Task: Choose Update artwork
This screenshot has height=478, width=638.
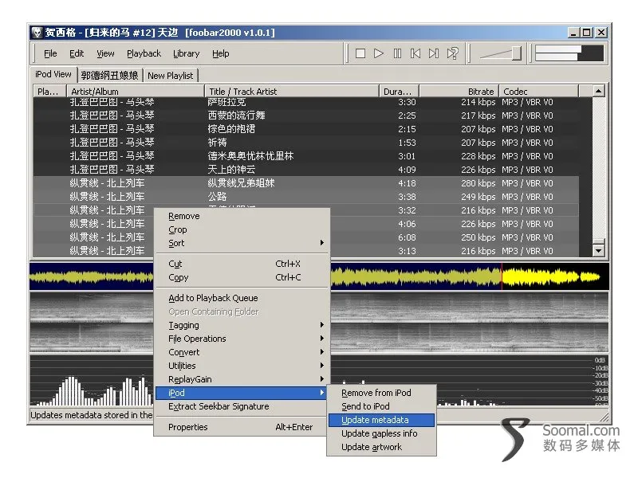Action: click(x=381, y=447)
